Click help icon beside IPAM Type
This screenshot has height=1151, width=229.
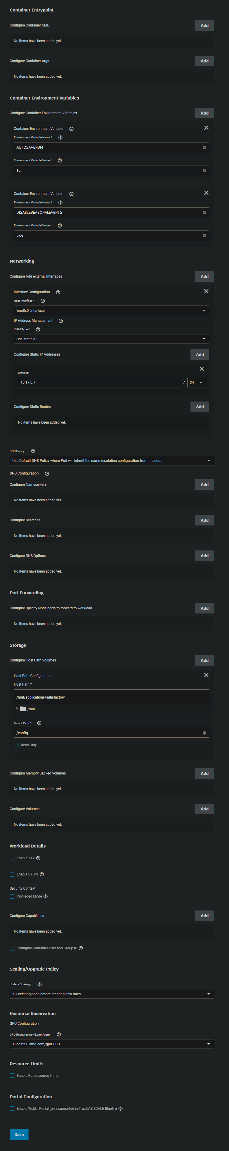pyautogui.click(x=38, y=329)
